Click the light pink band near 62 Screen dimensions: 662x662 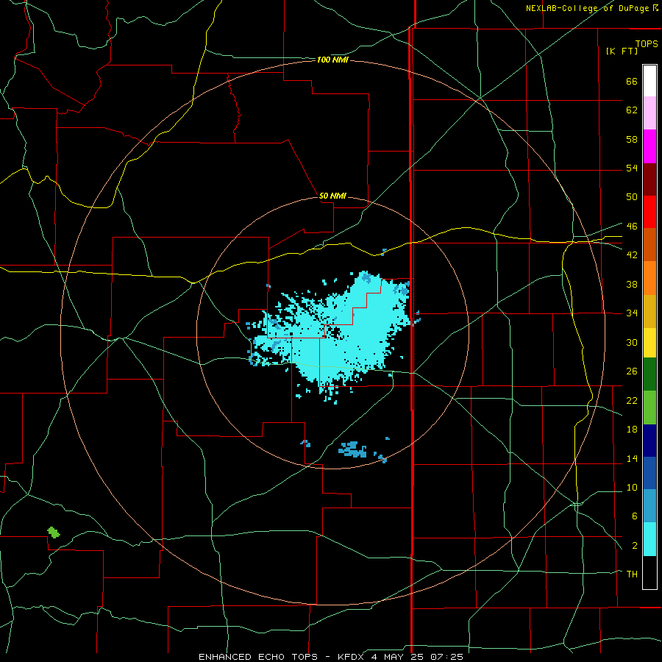(649, 113)
